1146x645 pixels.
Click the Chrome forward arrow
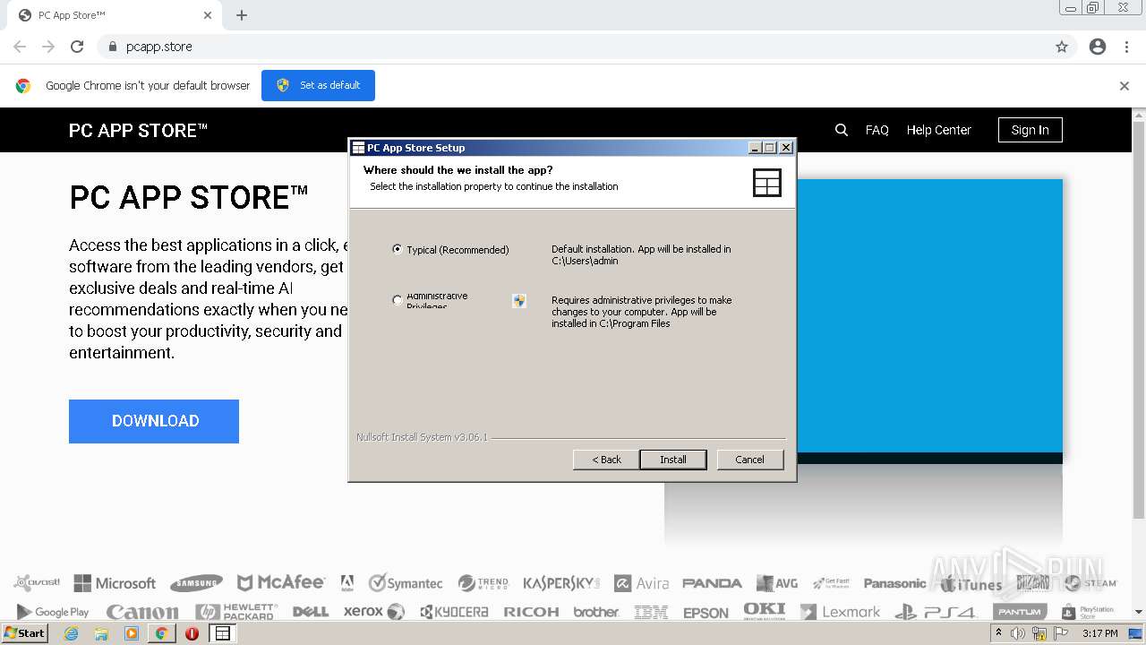click(x=48, y=47)
